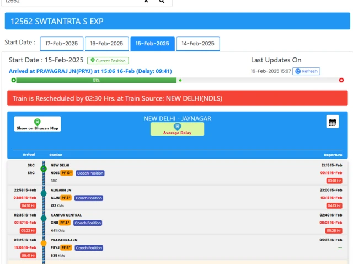The width and height of the screenshot is (353, 264).
Task: Show Coach Position for Kanpur Central
Action: 89,223
